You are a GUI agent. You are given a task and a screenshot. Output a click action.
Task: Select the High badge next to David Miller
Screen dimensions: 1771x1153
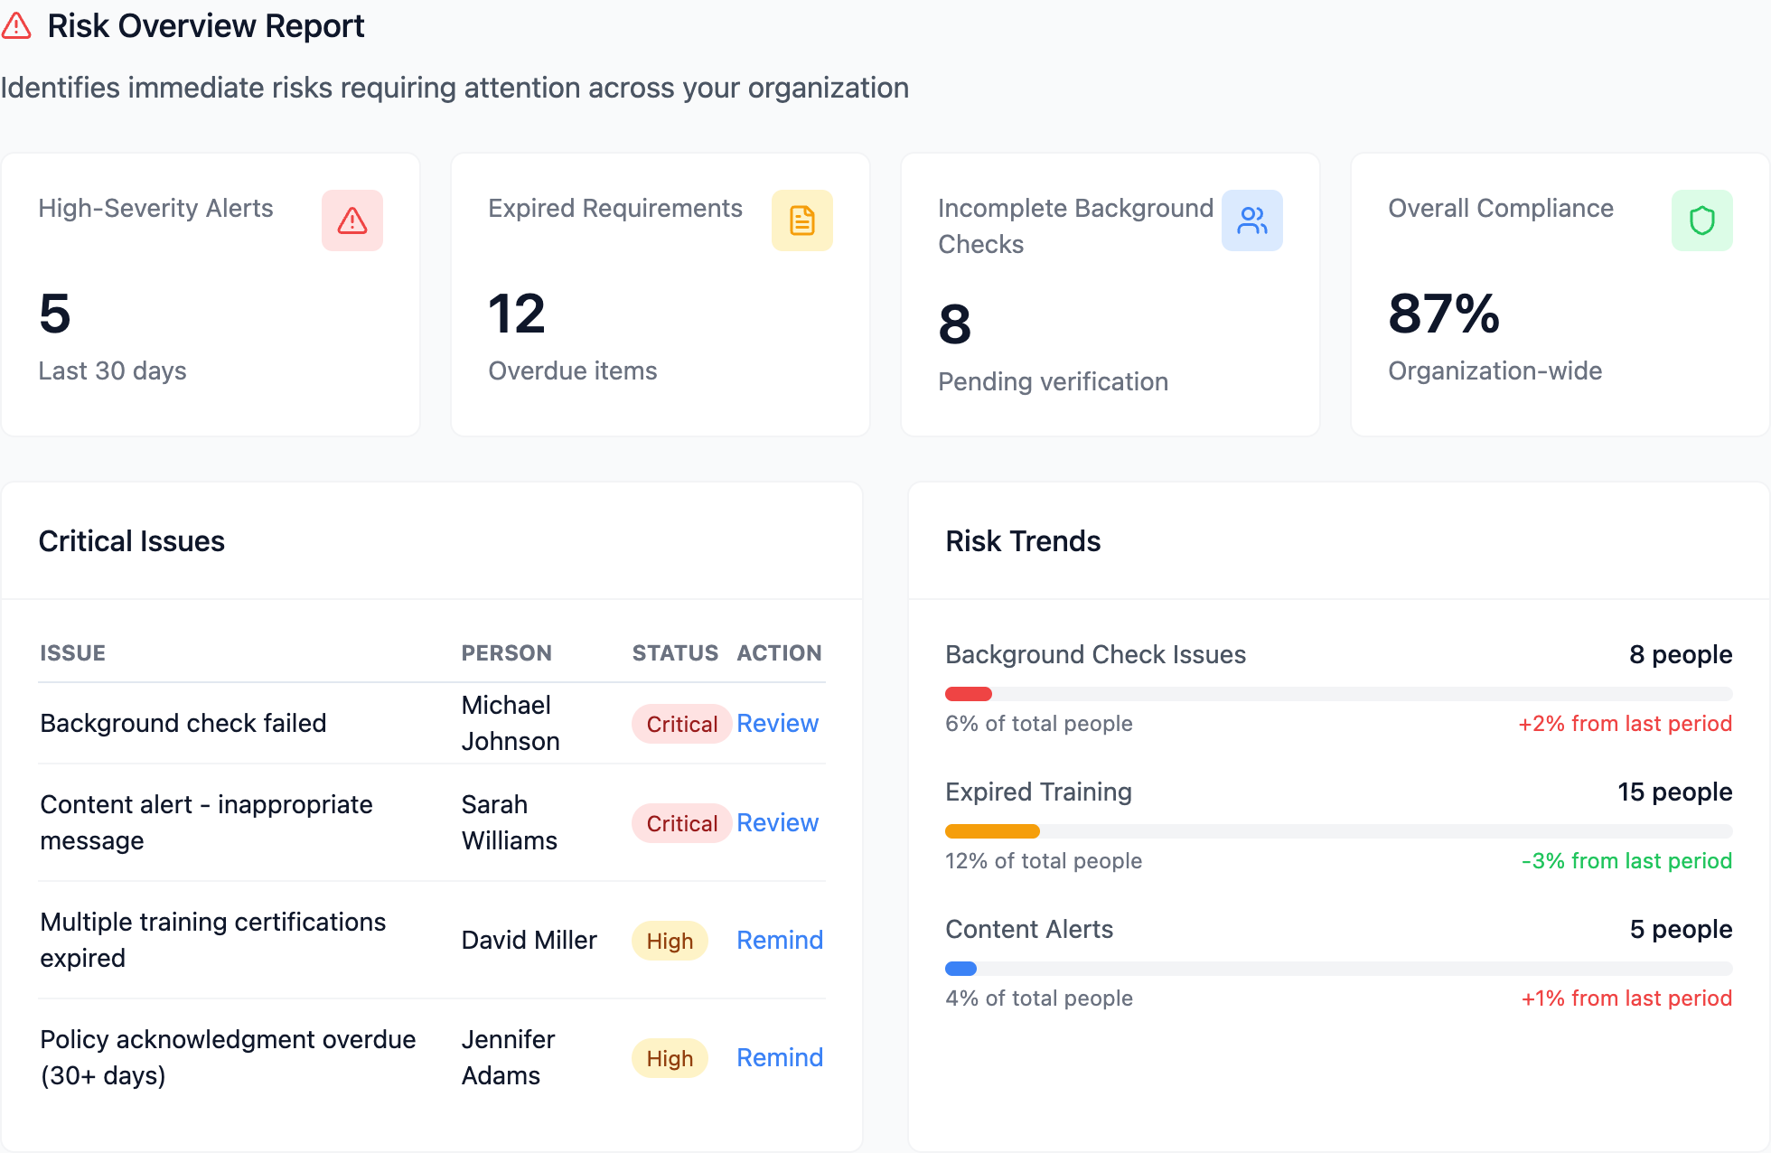coord(669,940)
